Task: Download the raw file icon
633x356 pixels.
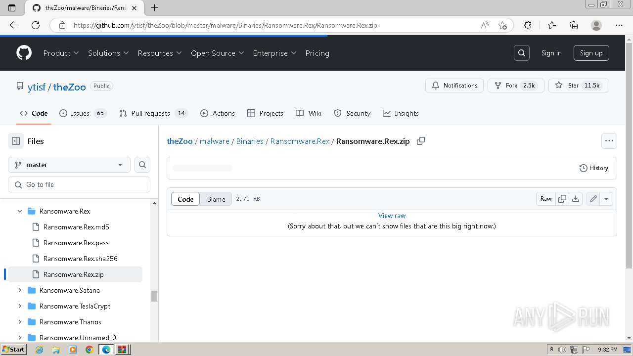Action: click(576, 199)
